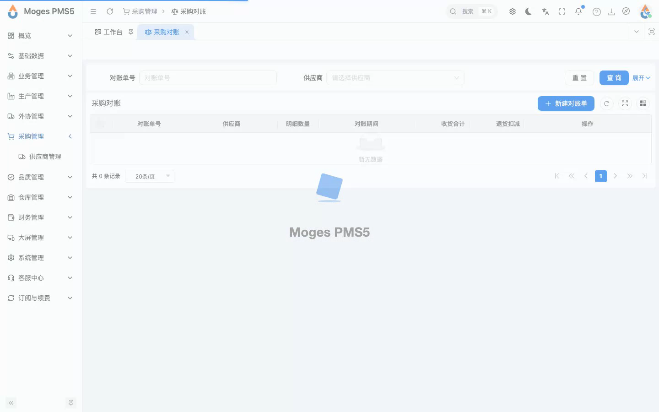Open the compass icon in the header
659x412 pixels.
[x=626, y=11]
